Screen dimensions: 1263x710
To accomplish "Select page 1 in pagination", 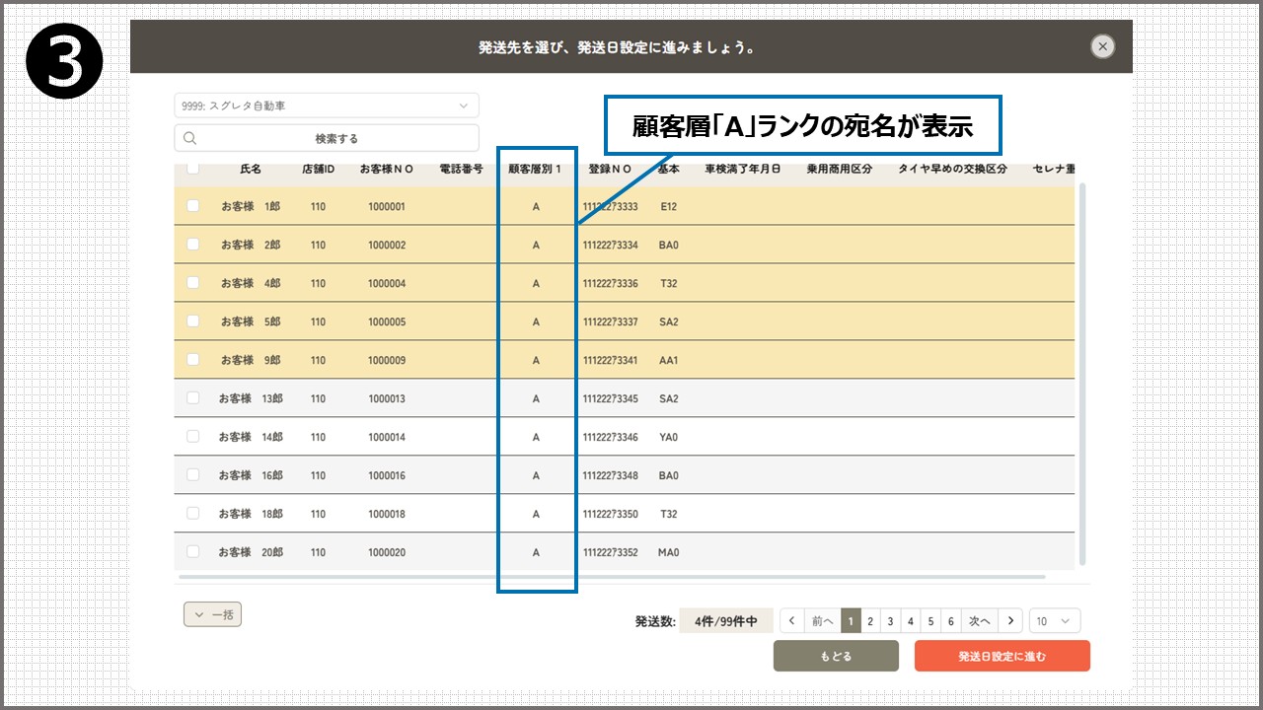I will point(851,621).
